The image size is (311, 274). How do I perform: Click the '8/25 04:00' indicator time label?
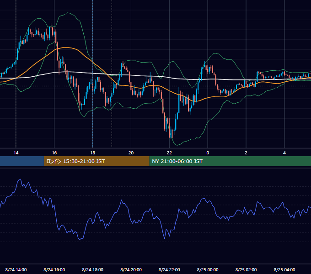pos(284,269)
